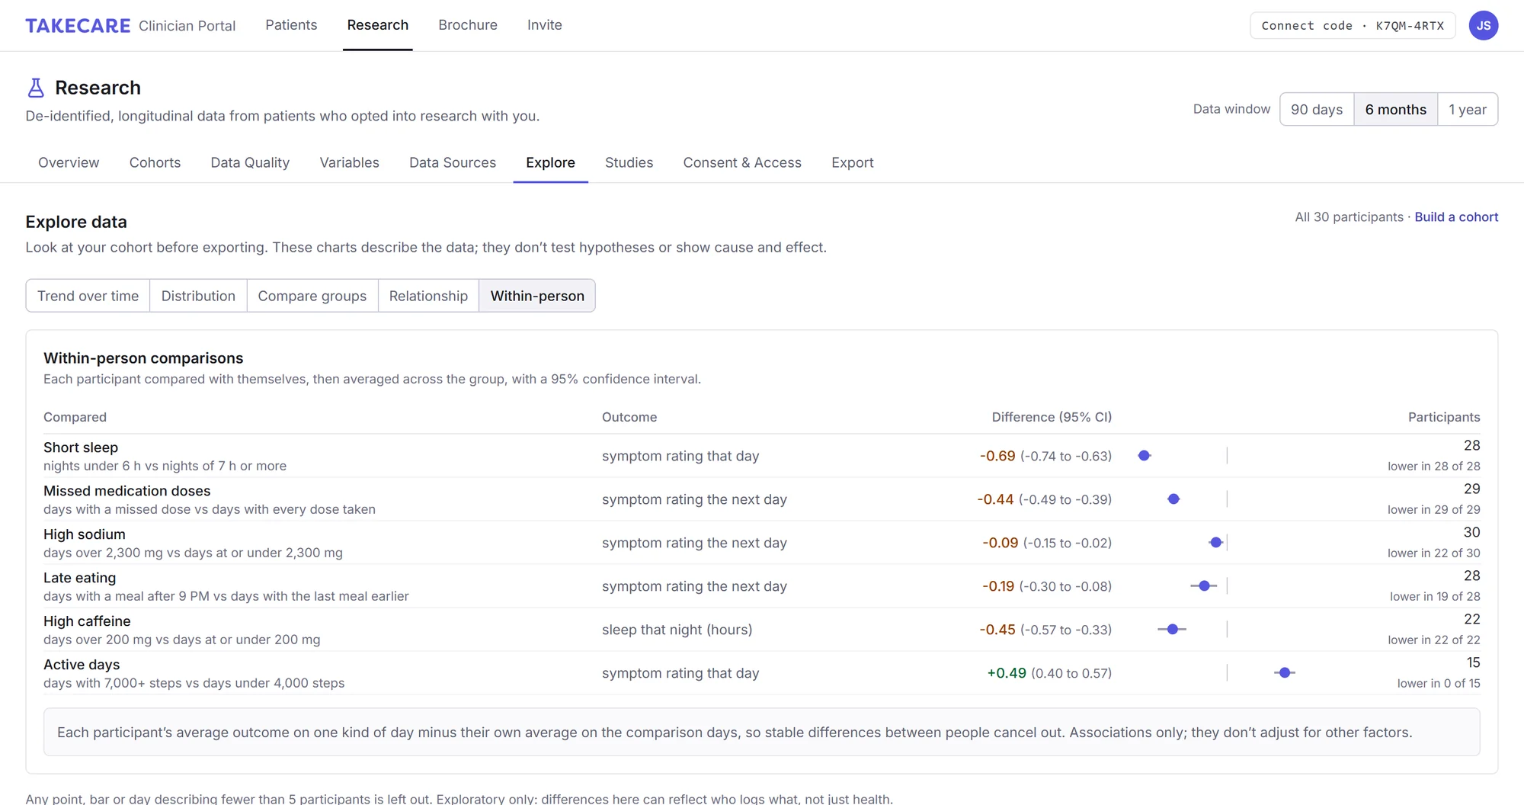Select the Within-person chart type
This screenshot has width=1524, height=805.
coord(537,296)
